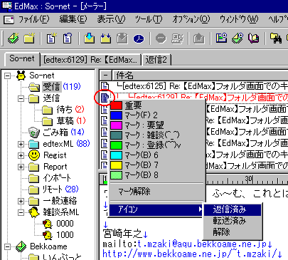This screenshot has width=288, height=260.
Task: Click the red-circled replied mail icon
Action: (105, 98)
